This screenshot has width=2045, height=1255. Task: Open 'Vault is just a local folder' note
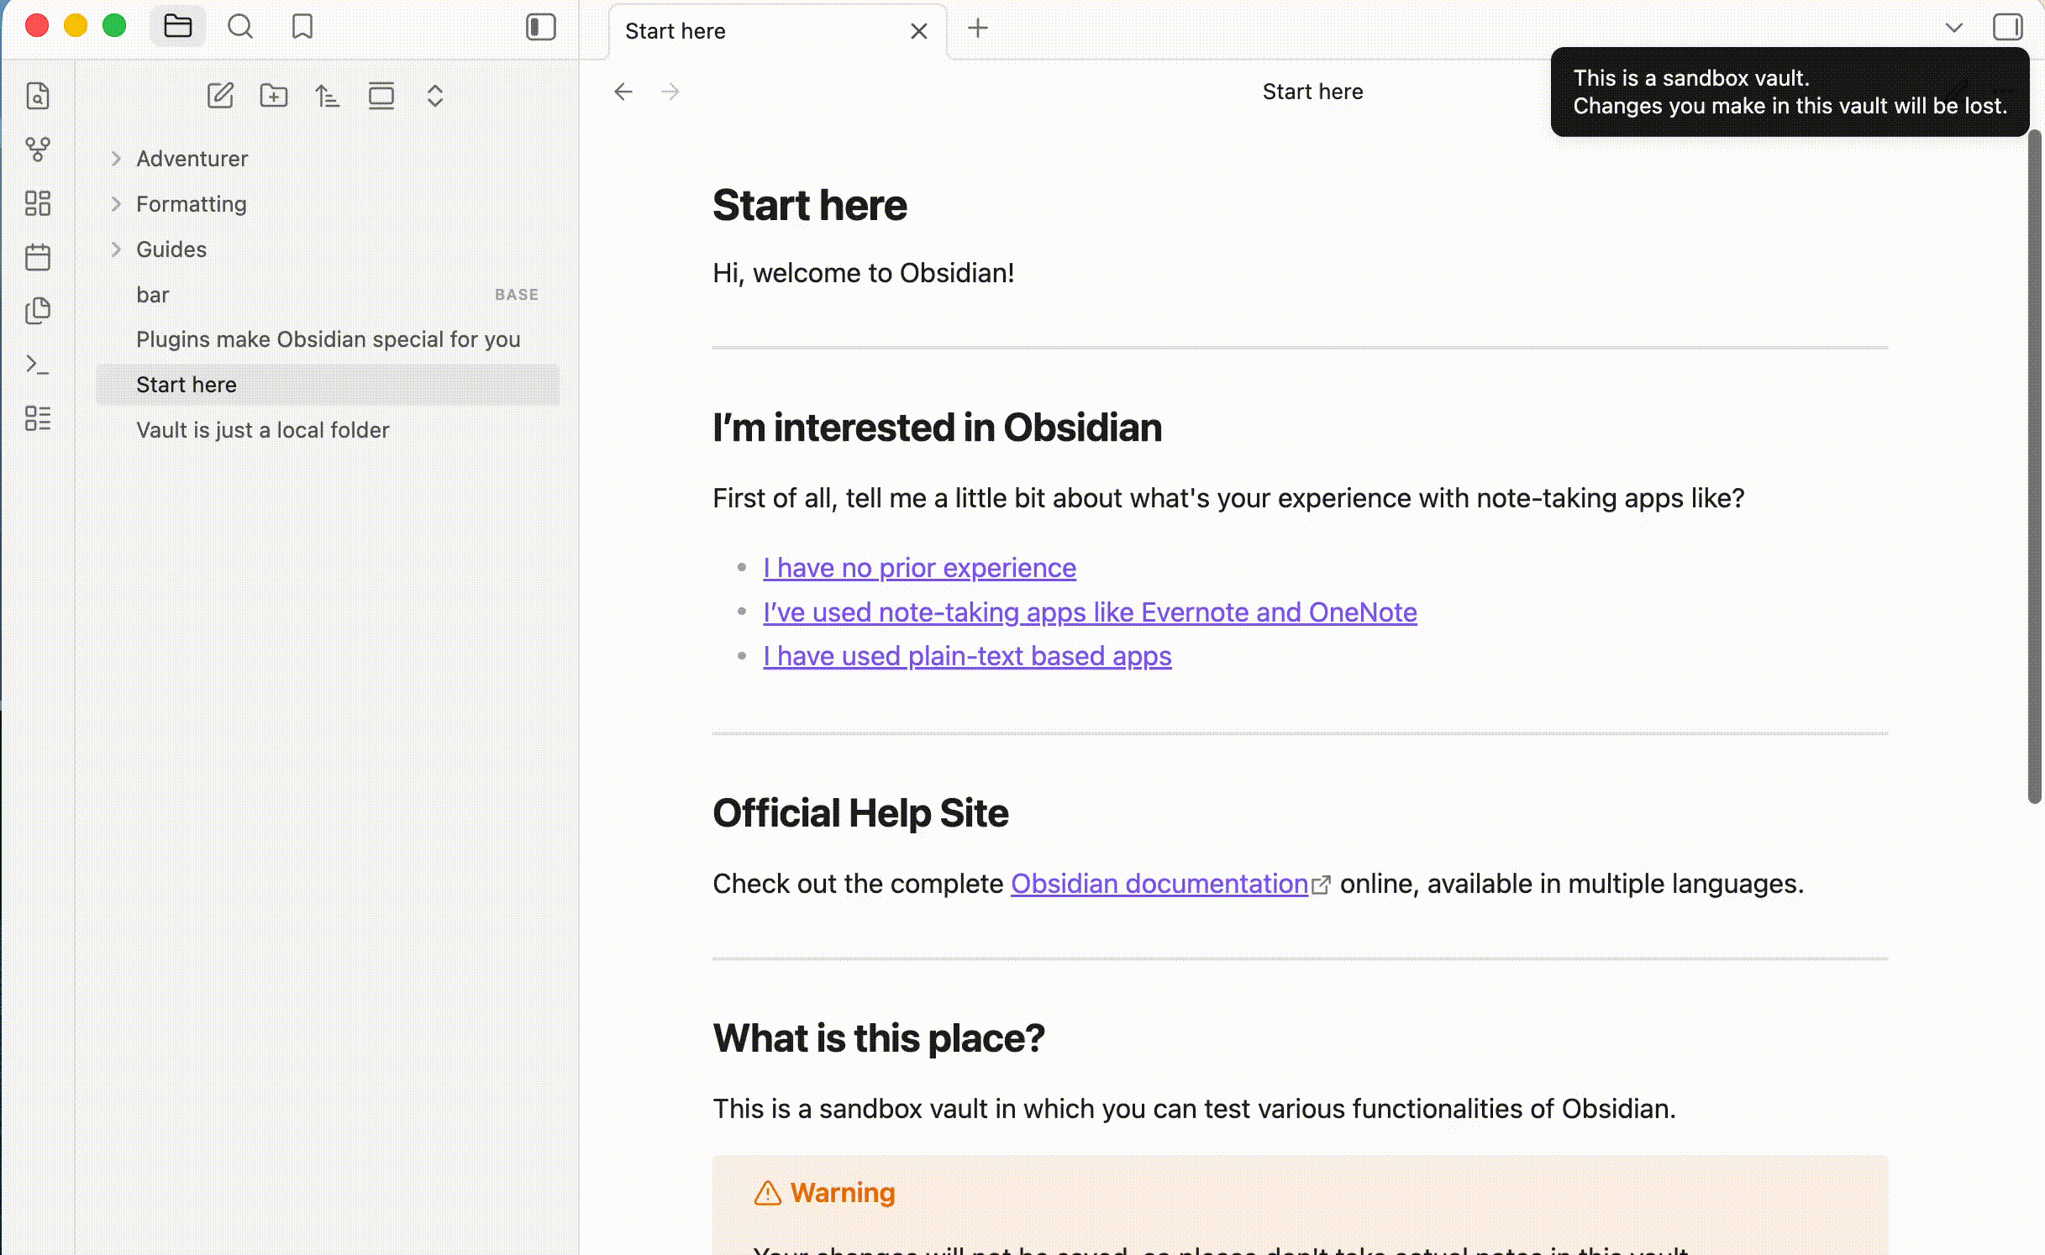pyautogui.click(x=328, y=430)
